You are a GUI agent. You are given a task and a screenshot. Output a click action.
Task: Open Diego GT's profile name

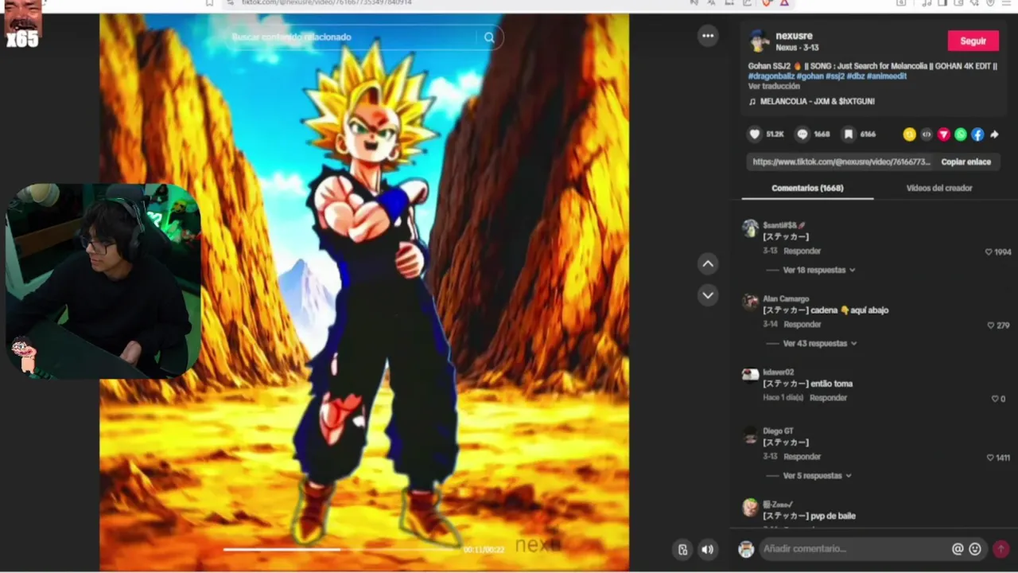pyautogui.click(x=778, y=431)
